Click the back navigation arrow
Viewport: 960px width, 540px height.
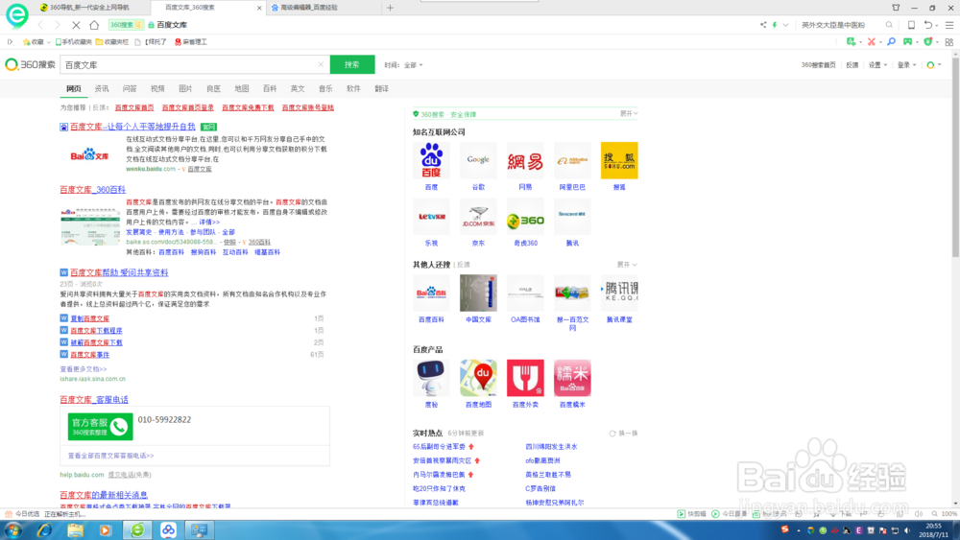(x=40, y=25)
